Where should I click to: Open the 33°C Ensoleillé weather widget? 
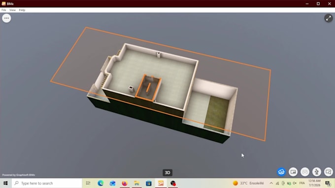pyautogui.click(x=248, y=183)
